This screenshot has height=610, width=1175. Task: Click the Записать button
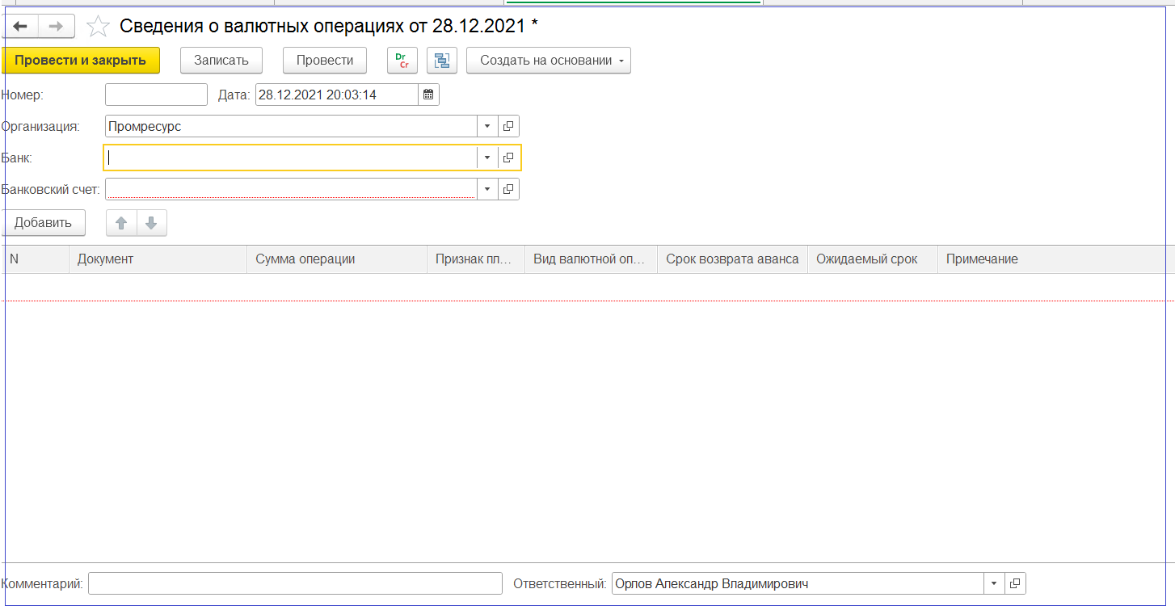click(221, 61)
